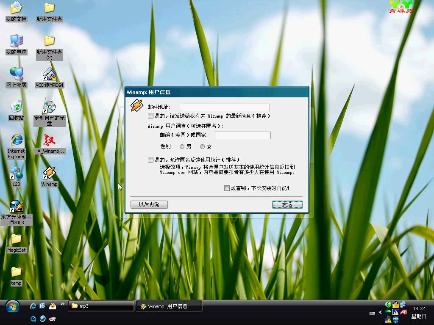434x325 pixels.
Task: Expand hidden quick launch items chevron
Action: point(63,304)
